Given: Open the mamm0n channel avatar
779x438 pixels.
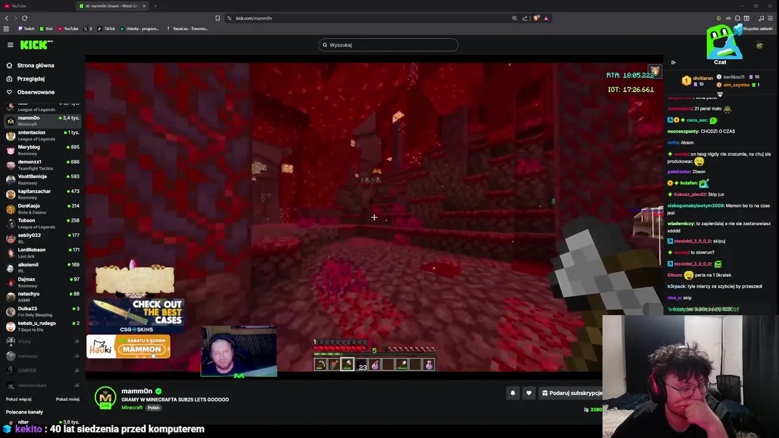Looking at the screenshot, I should [105, 398].
